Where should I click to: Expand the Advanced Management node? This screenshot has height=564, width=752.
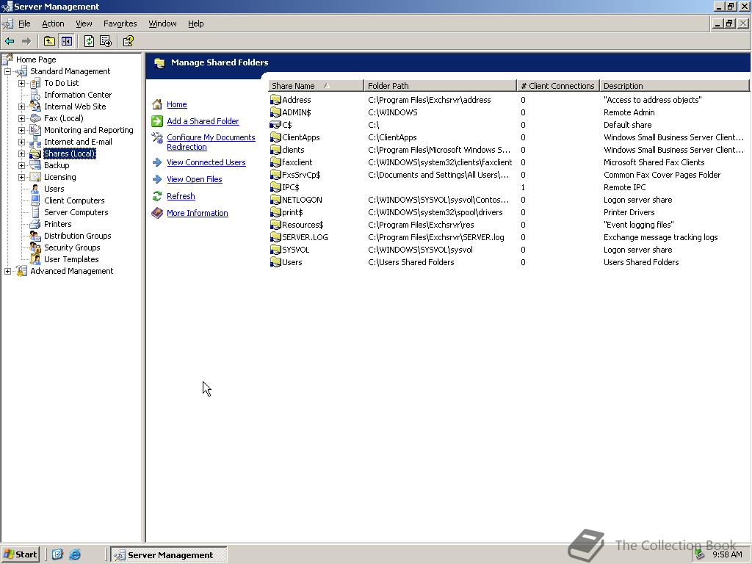click(x=7, y=271)
